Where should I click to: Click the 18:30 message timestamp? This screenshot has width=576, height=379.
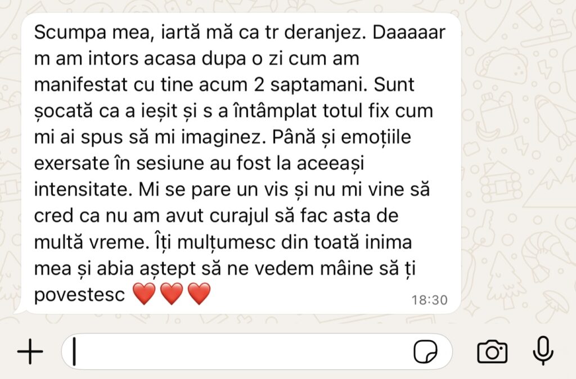click(x=429, y=300)
